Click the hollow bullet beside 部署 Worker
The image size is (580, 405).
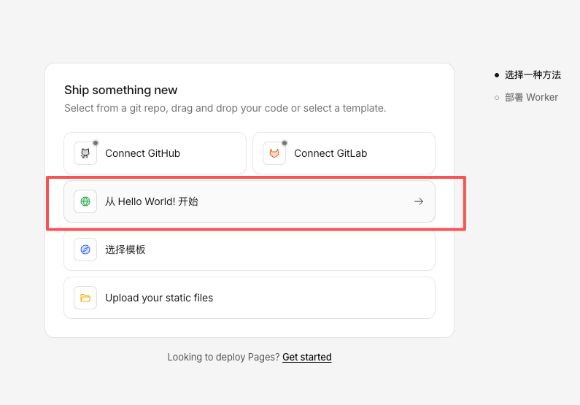(x=497, y=97)
